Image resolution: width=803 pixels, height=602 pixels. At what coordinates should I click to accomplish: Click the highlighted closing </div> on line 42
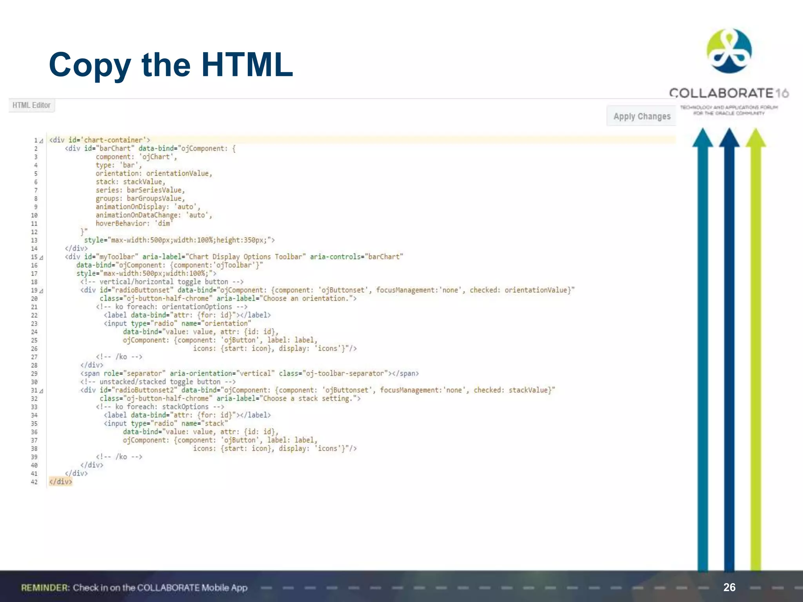pyautogui.click(x=61, y=482)
